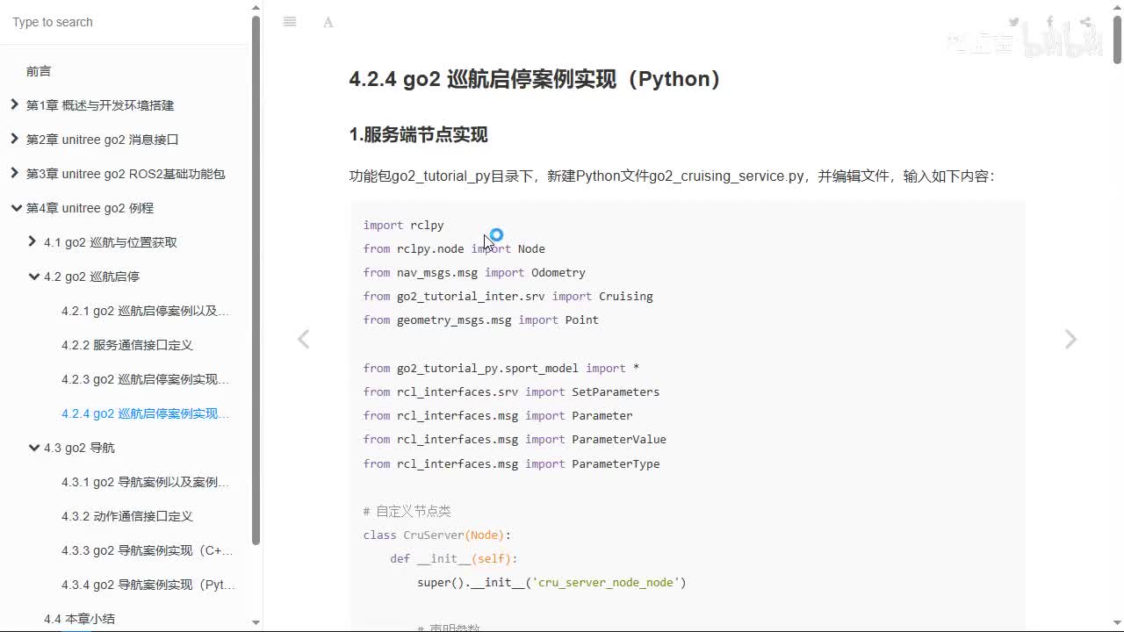Click sidebar scrollbar up arrow
Viewport: 1124px width, 632px height.
[256, 7]
